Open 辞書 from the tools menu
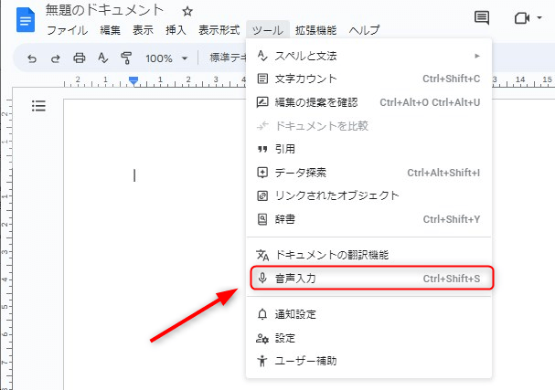555x390 pixels. pyautogui.click(x=368, y=219)
